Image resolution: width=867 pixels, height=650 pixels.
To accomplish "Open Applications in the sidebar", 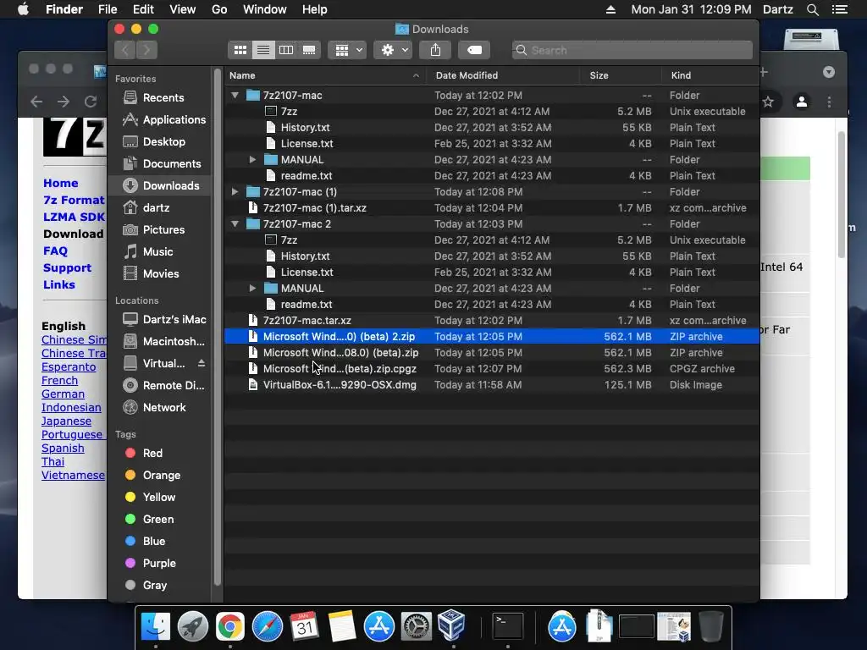I will pyautogui.click(x=174, y=120).
